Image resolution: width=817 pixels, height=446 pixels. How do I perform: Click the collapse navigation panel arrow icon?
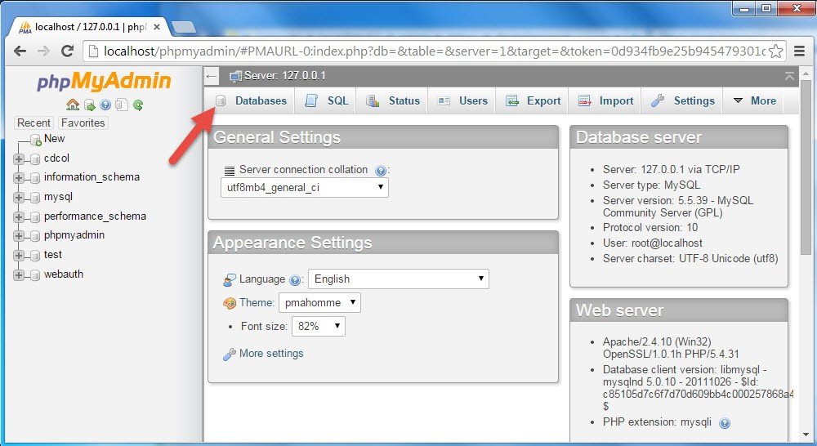(x=212, y=76)
